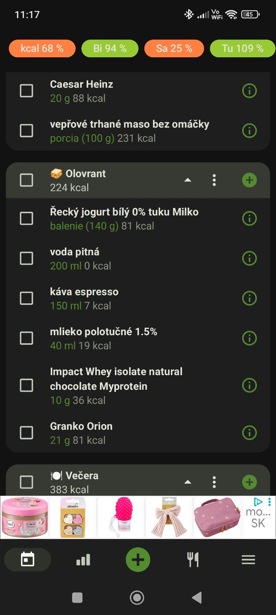This screenshot has width=276, height=615.
Task: Open Večera three-dot options menu
Action: pyautogui.click(x=214, y=482)
